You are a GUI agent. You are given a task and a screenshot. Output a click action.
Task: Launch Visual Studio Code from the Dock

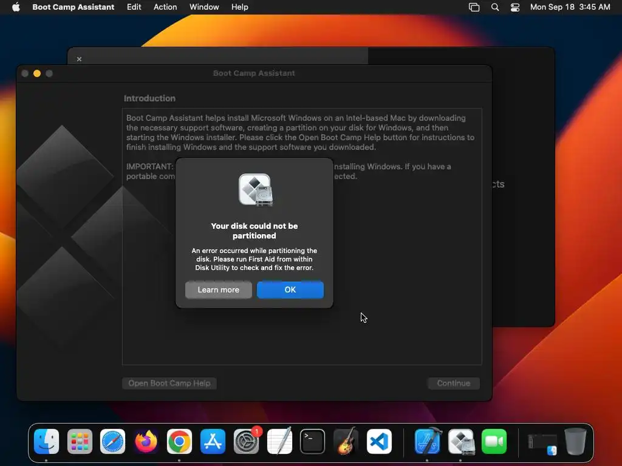tap(379, 442)
